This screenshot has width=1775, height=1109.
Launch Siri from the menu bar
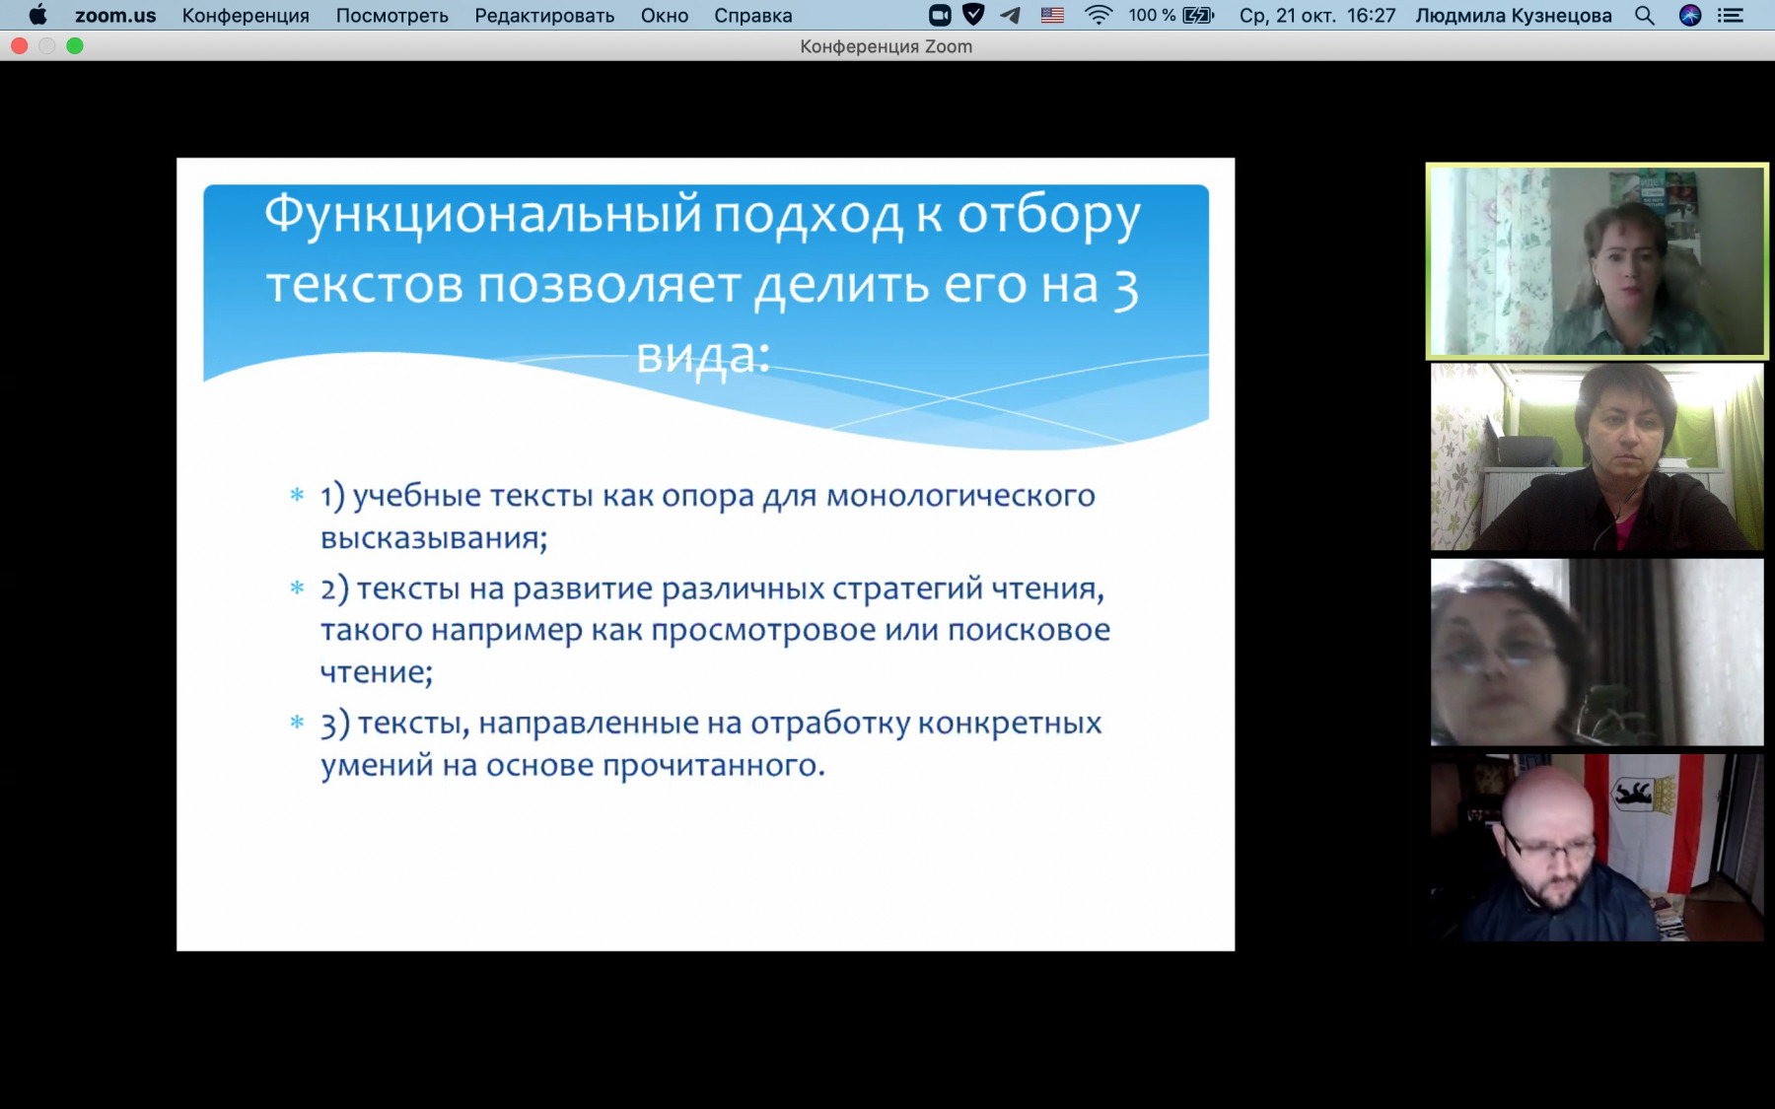(x=1690, y=15)
